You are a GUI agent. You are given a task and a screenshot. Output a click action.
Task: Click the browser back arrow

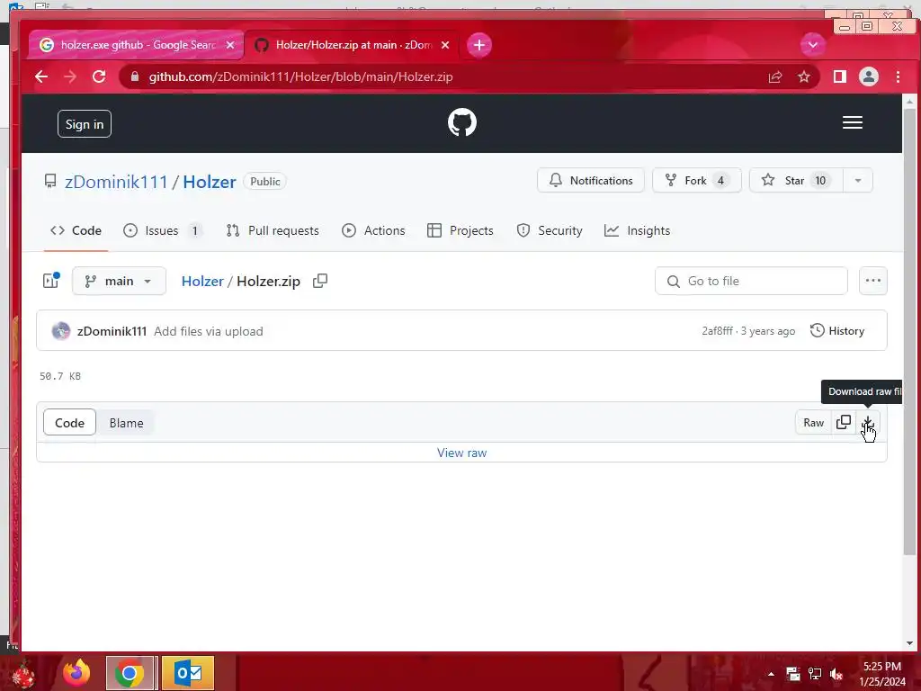coord(41,77)
